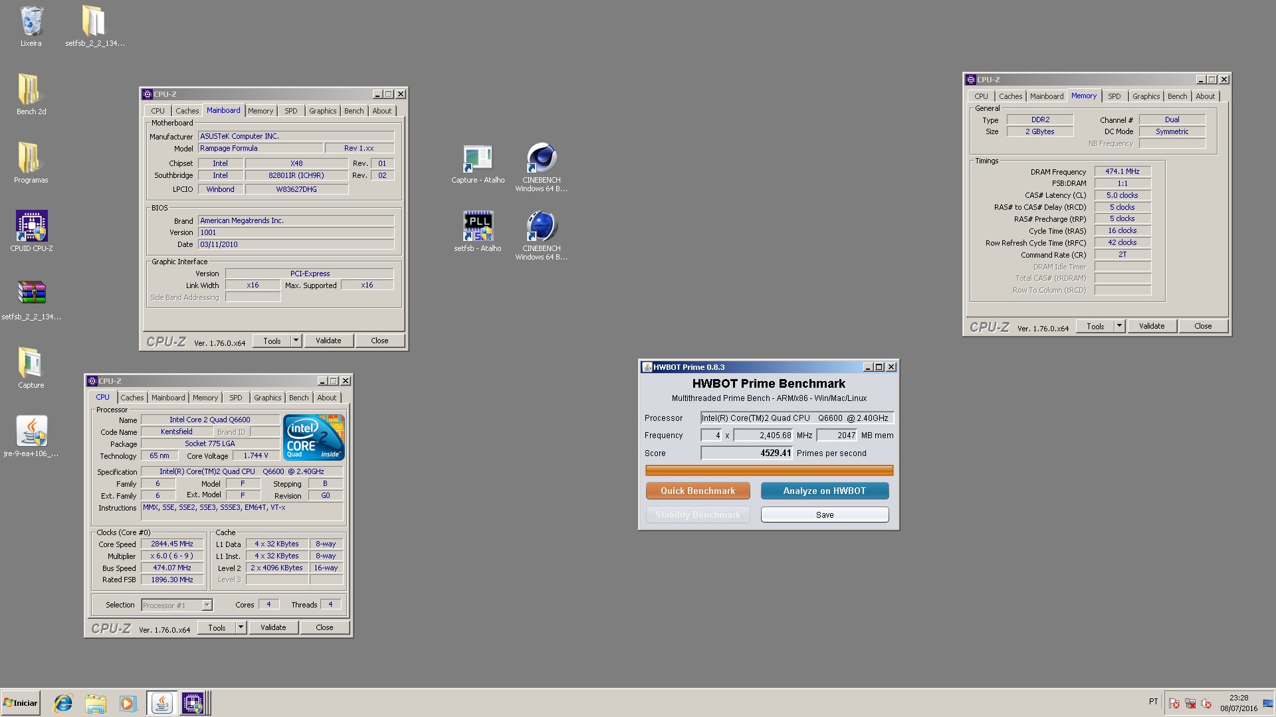The width and height of the screenshot is (1276, 717).
Task: Expand Tools dropdown arrow in CPU tab window
Action: [241, 627]
